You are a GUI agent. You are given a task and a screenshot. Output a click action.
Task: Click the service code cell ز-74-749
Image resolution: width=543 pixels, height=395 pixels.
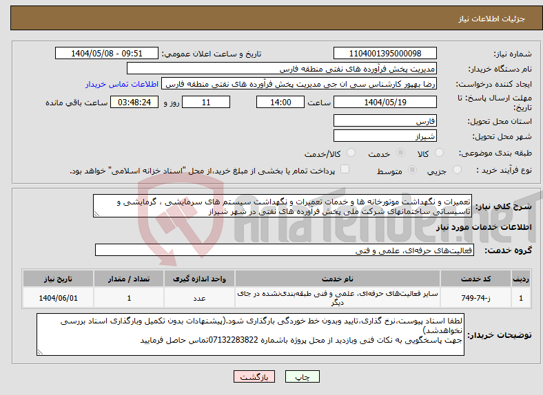click(x=476, y=298)
